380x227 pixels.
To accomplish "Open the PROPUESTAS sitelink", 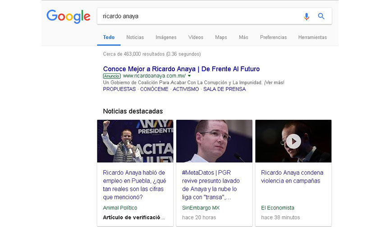I will pos(119,89).
